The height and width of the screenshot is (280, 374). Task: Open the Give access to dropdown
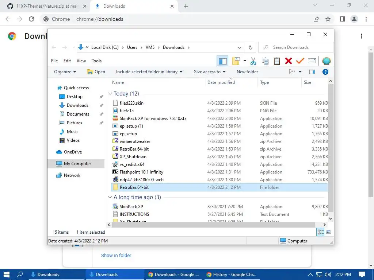209,72
